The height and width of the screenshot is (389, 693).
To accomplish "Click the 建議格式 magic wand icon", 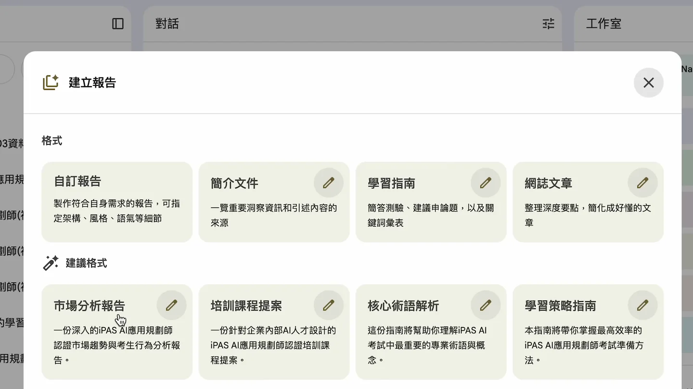I will tap(51, 263).
